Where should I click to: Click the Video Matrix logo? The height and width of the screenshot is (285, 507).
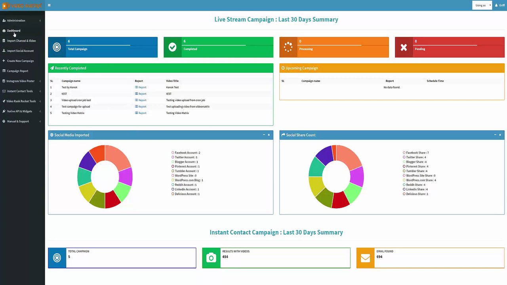coord(22,6)
